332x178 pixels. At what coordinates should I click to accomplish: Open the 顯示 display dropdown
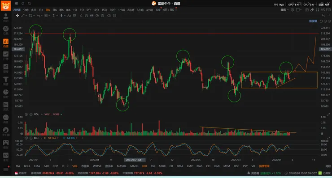coord(284,10)
